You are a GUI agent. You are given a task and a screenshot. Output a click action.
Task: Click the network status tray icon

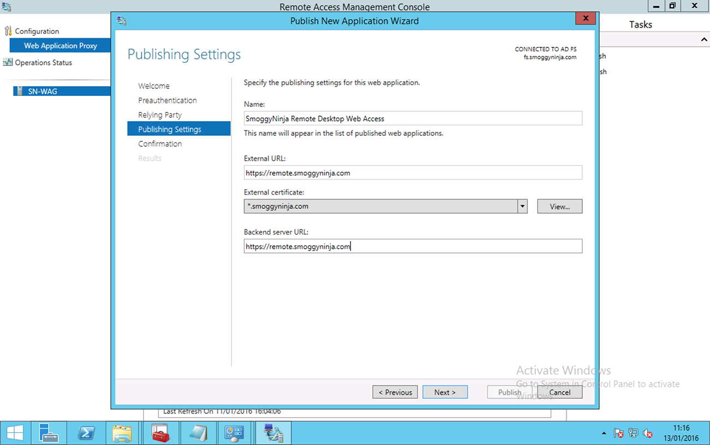[634, 434]
